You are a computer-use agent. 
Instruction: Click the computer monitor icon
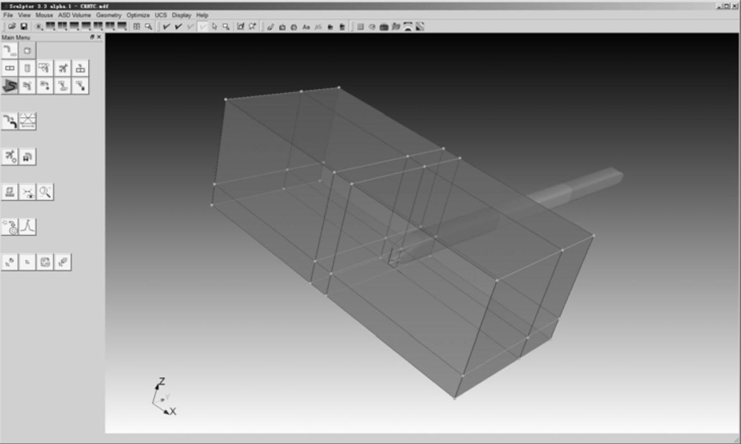[x=10, y=192]
